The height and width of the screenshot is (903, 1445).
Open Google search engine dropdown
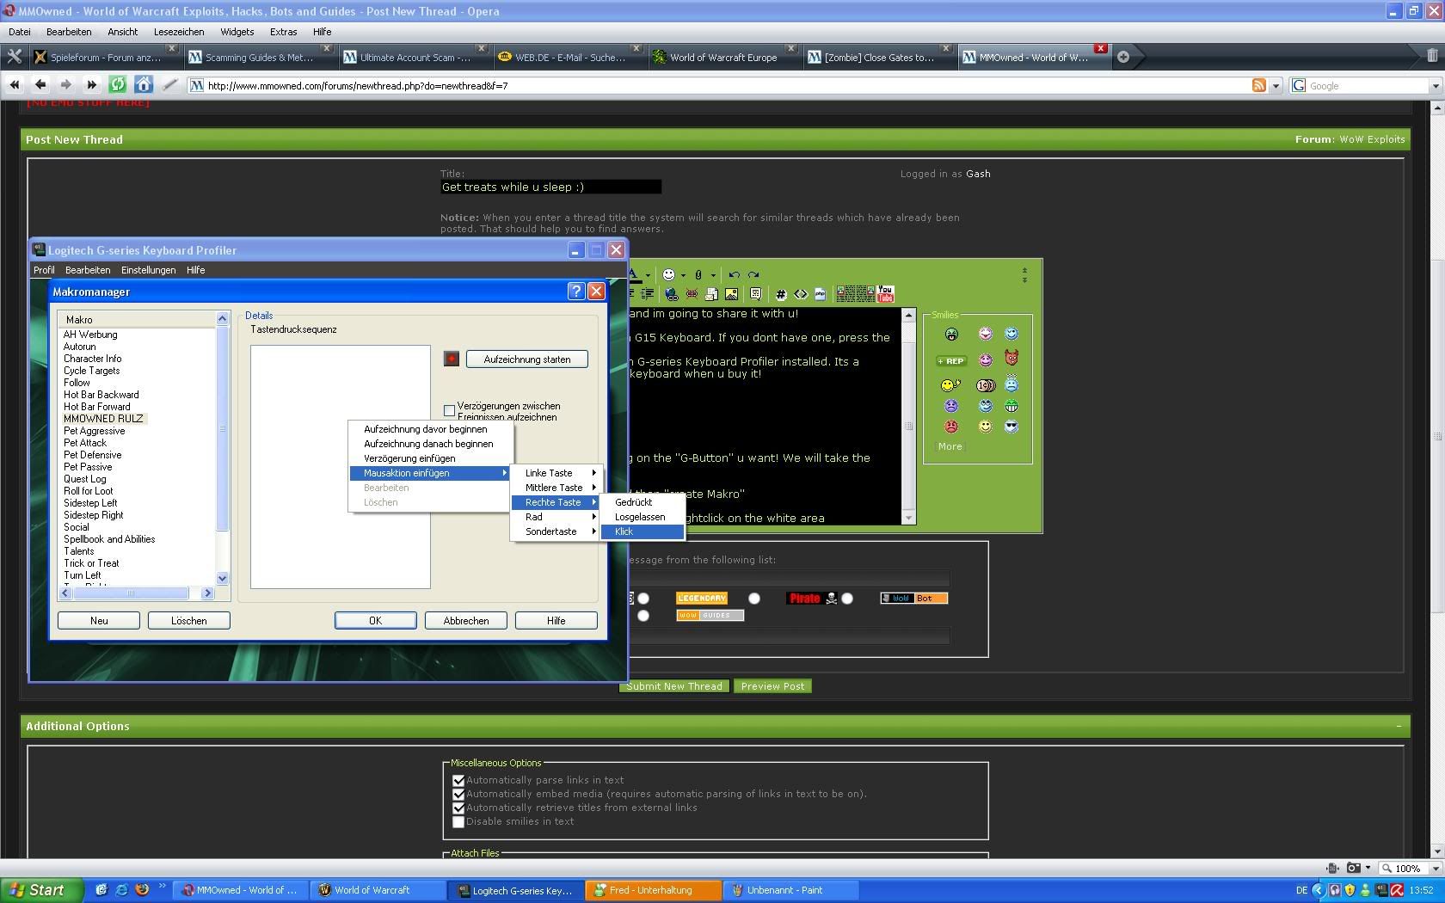[x=1435, y=85]
